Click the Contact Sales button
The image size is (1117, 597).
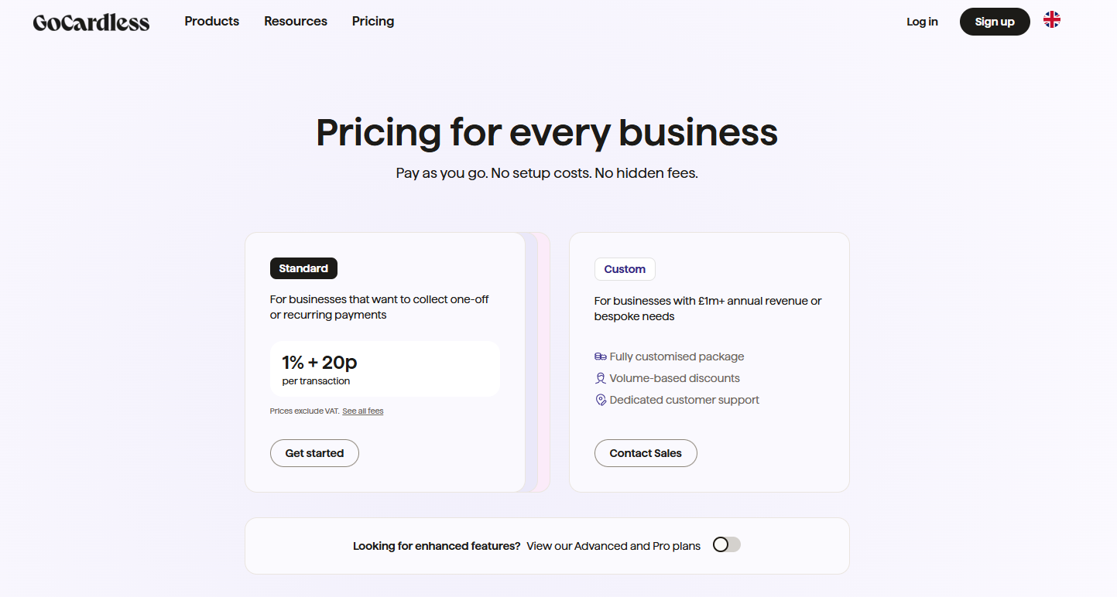(x=646, y=453)
